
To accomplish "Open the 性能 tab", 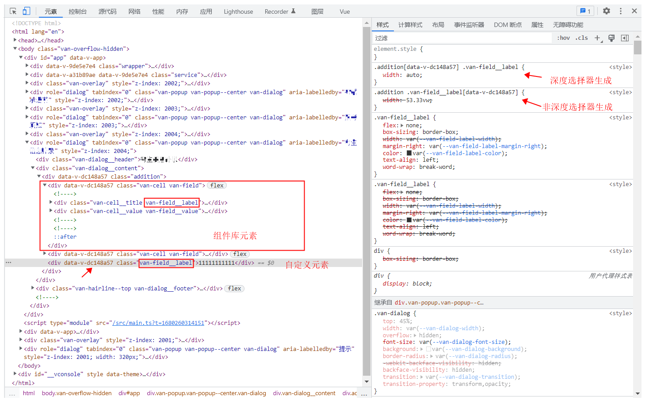I will pos(158,11).
